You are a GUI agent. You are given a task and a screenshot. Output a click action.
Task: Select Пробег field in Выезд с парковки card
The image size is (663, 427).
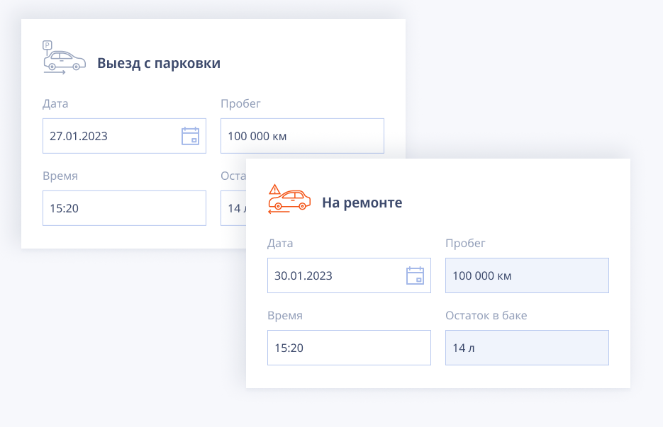[302, 136]
